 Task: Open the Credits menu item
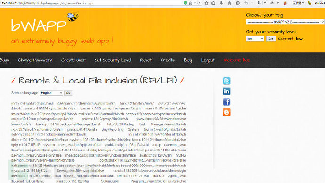click(168, 60)
